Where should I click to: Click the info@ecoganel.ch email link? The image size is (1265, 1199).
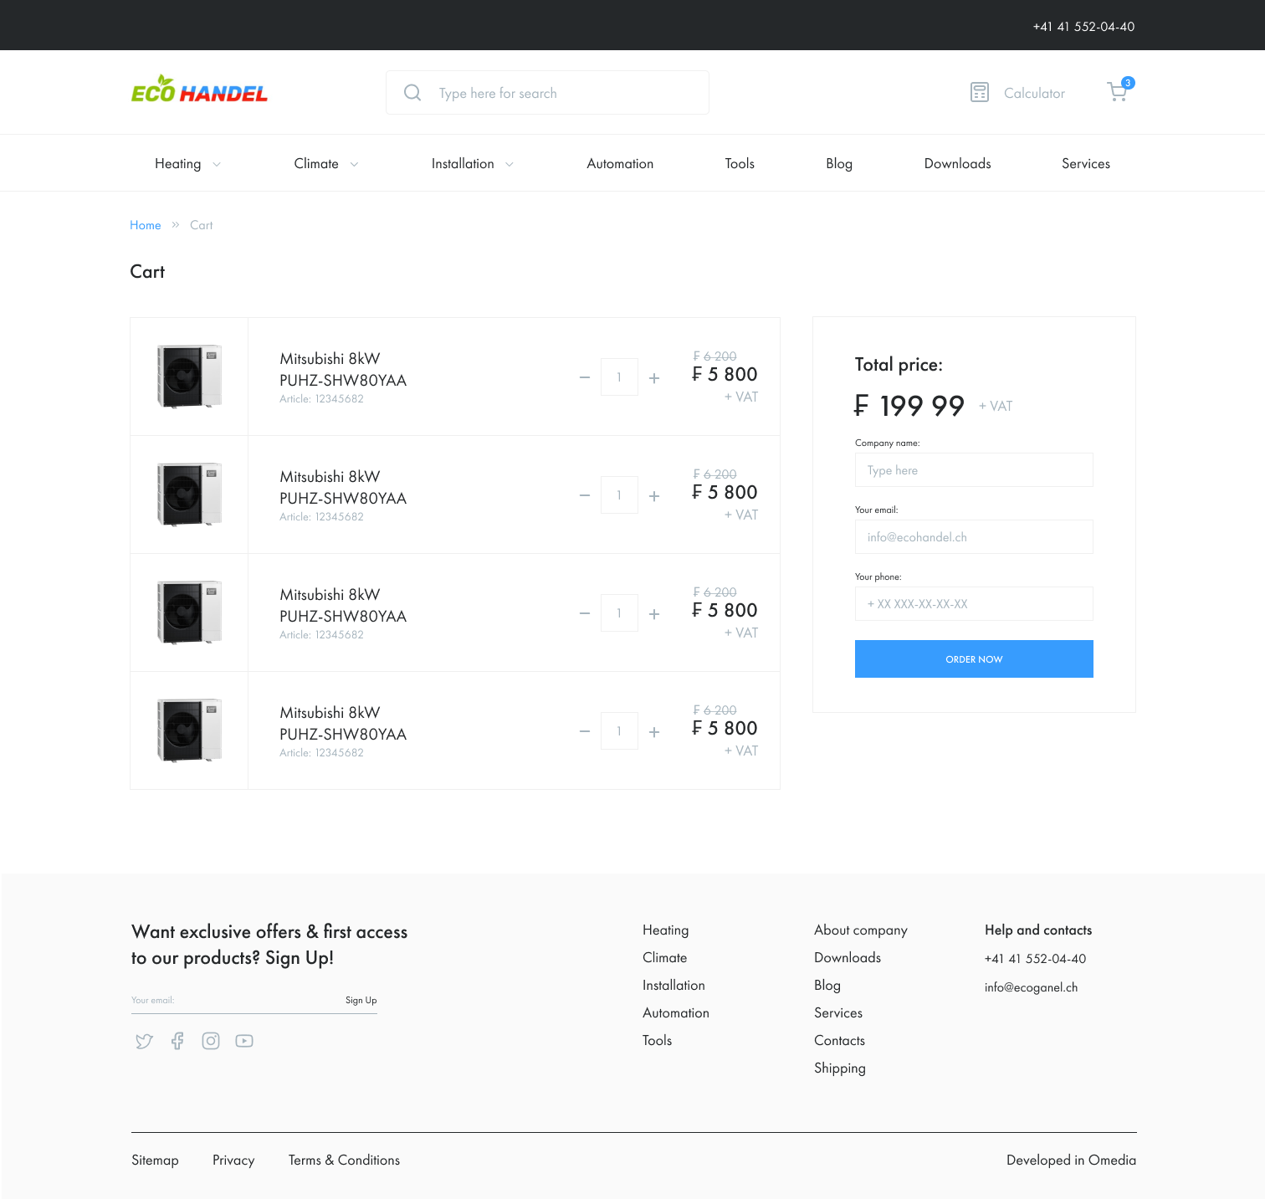(1032, 987)
